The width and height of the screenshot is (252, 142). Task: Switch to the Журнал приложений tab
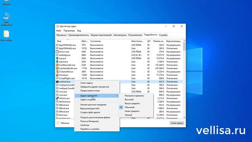point(101,35)
